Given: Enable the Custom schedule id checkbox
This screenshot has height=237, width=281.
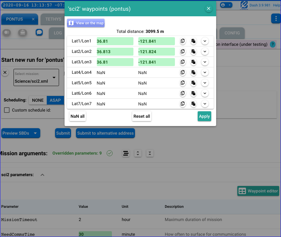Looking at the screenshot, I should click(x=7, y=110).
